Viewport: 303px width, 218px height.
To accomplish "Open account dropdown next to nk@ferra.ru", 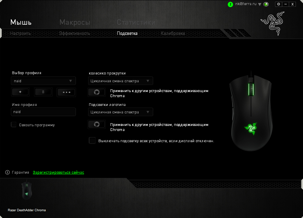I will coord(260,4).
